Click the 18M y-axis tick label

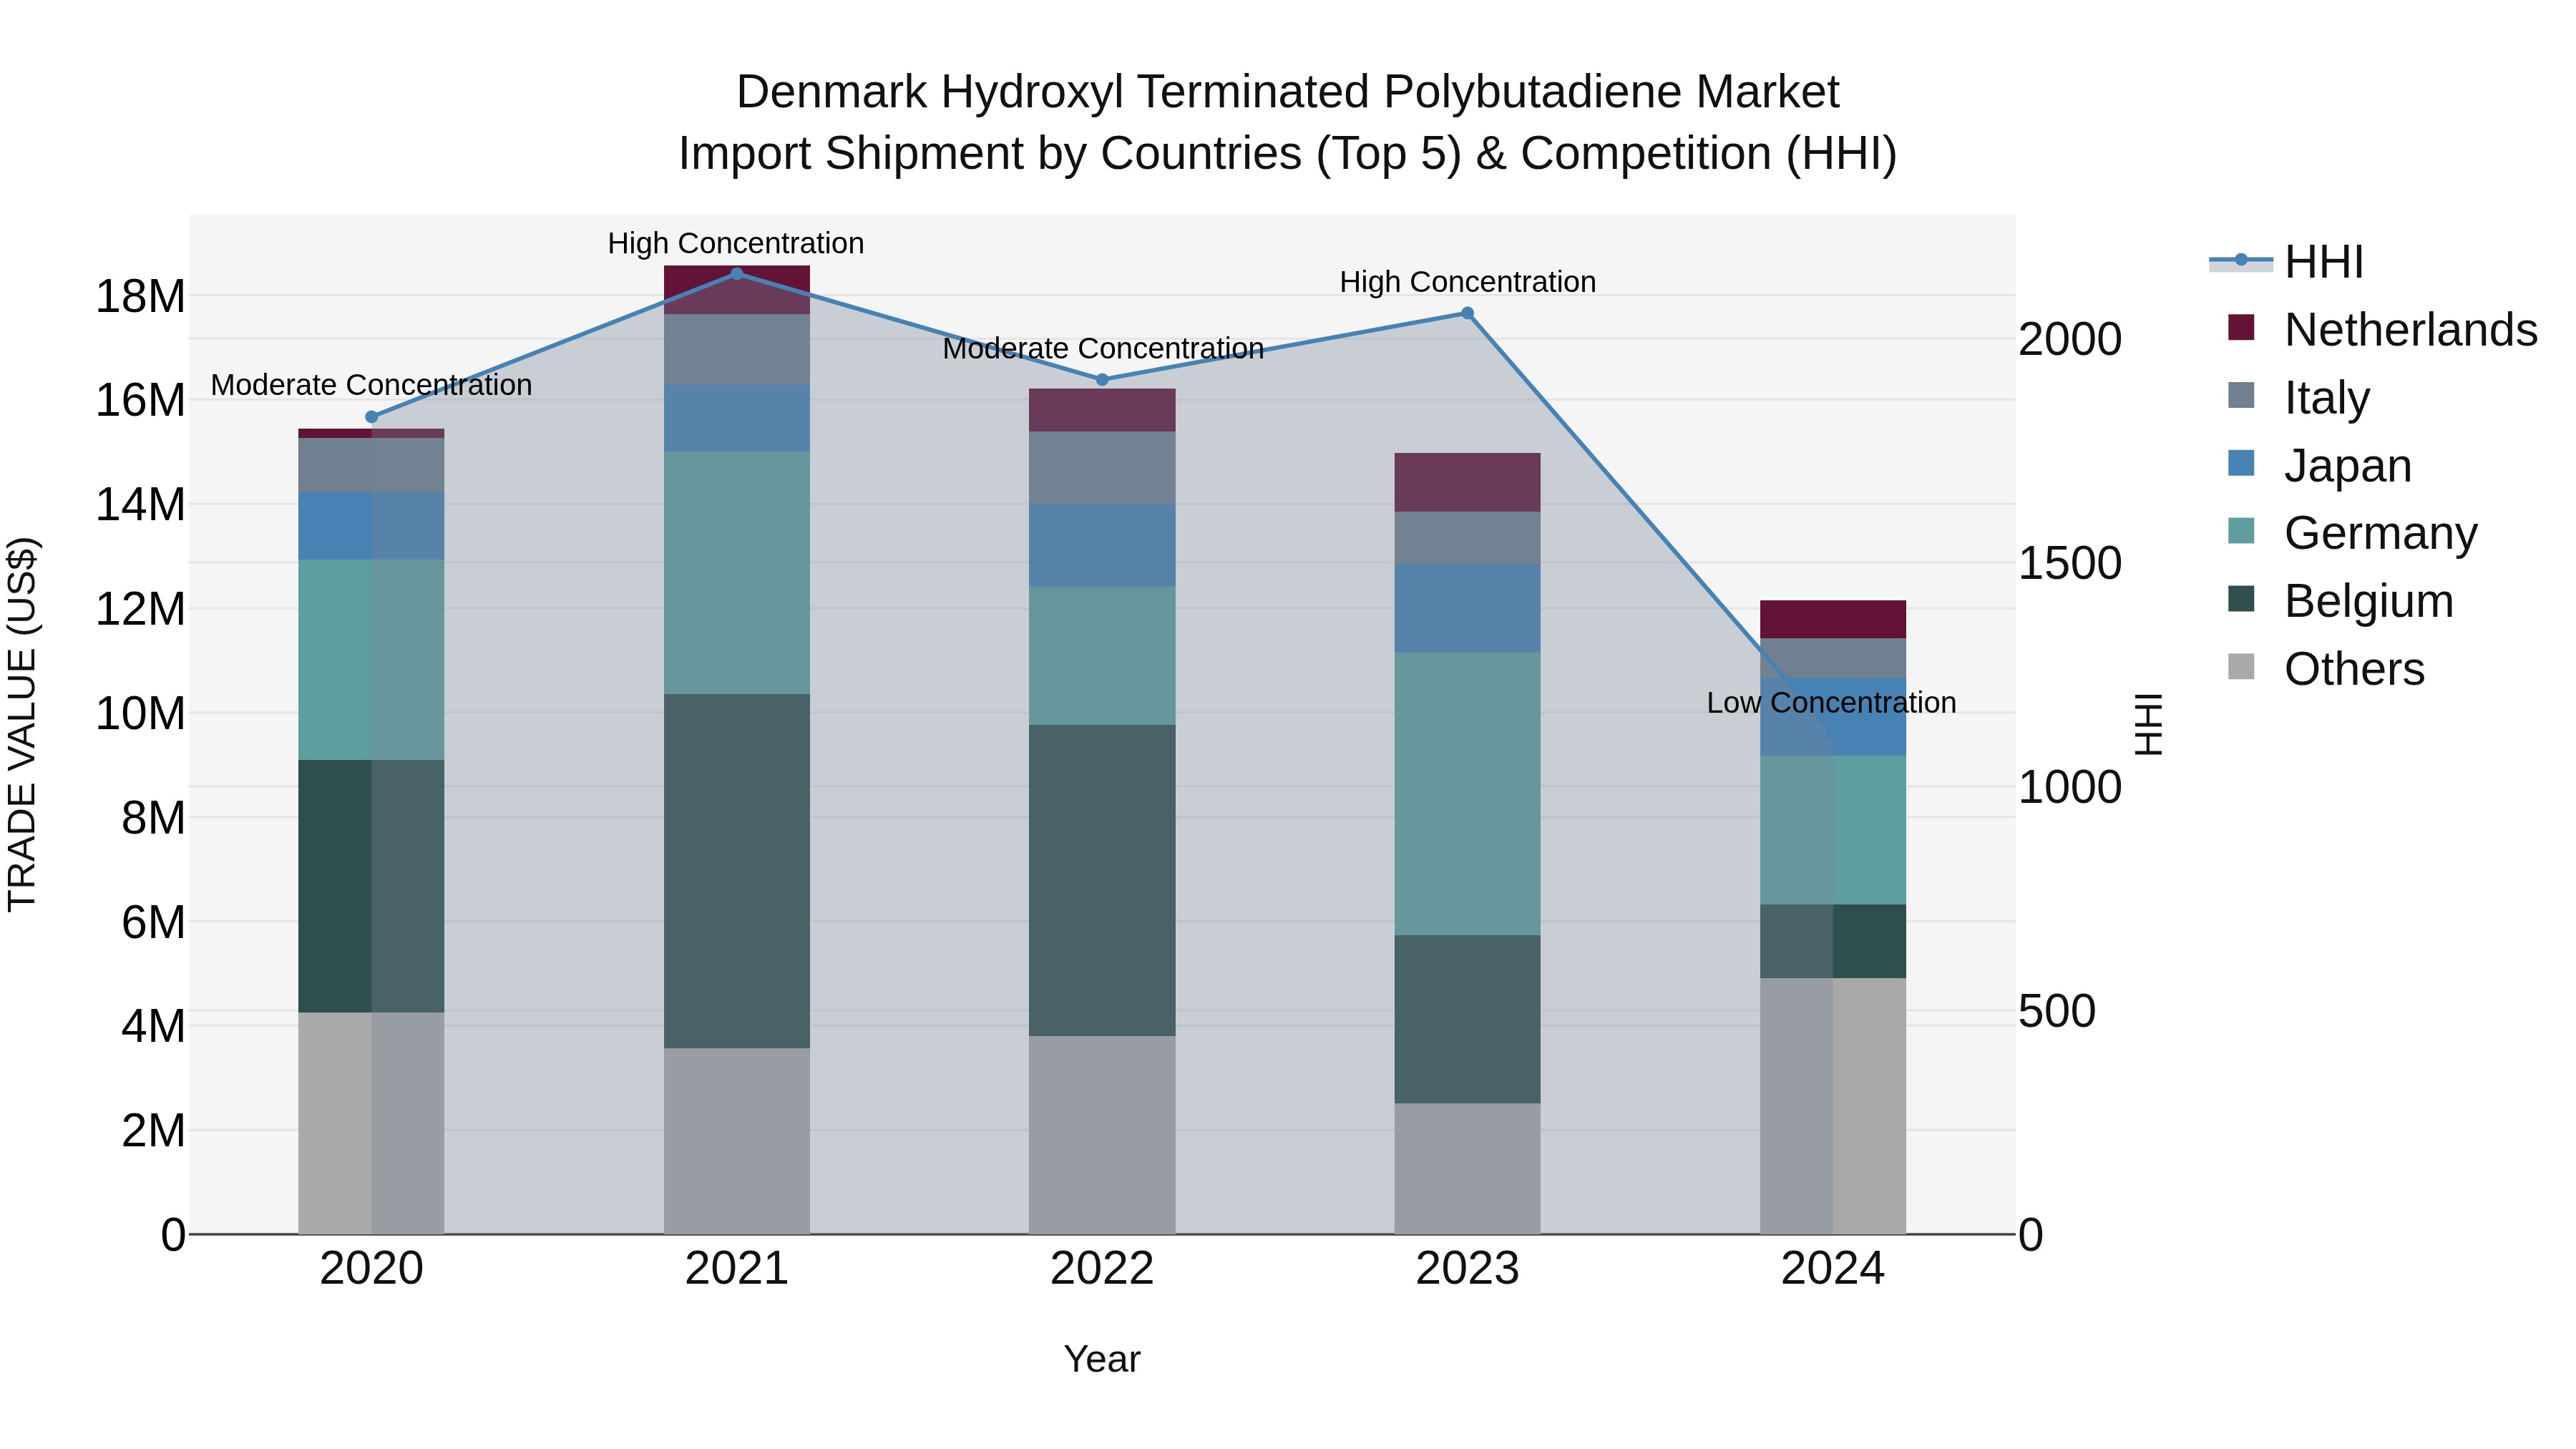pyautogui.click(x=140, y=296)
